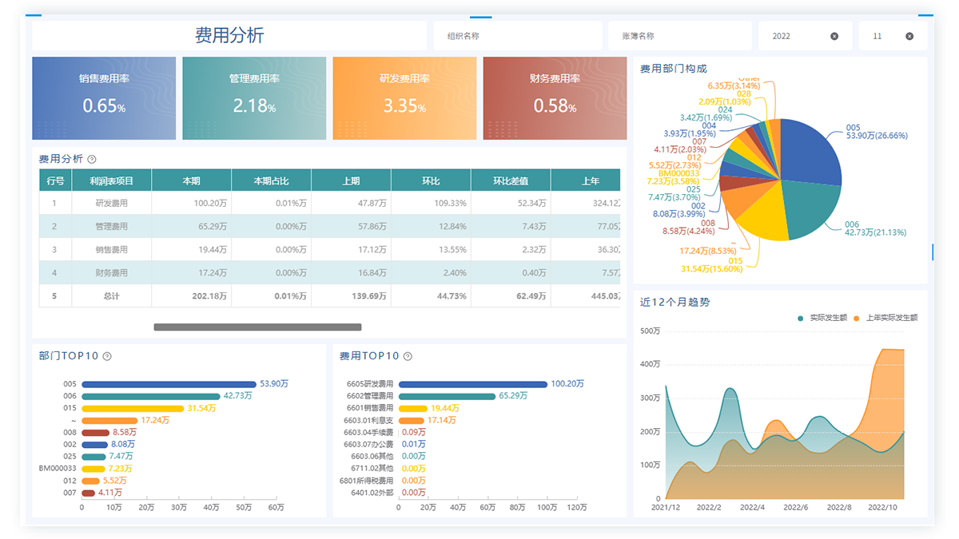The height and width of the screenshot is (539, 959).
Task: Sort by 本期占比 column header
Action: [271, 181]
